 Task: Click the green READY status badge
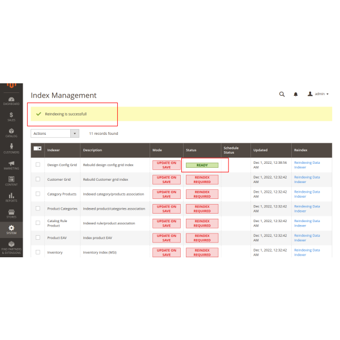tap(202, 165)
